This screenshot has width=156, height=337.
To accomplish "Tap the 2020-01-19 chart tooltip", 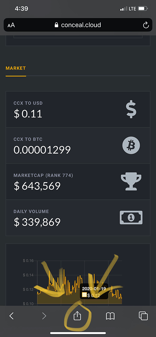I will pyautogui.click(x=94, y=292).
